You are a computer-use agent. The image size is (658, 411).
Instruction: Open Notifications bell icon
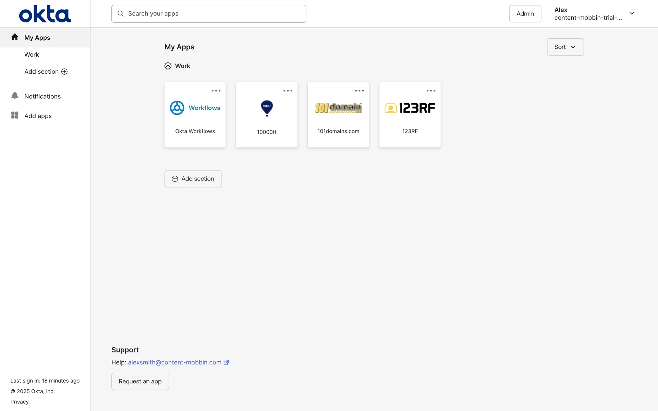(15, 96)
